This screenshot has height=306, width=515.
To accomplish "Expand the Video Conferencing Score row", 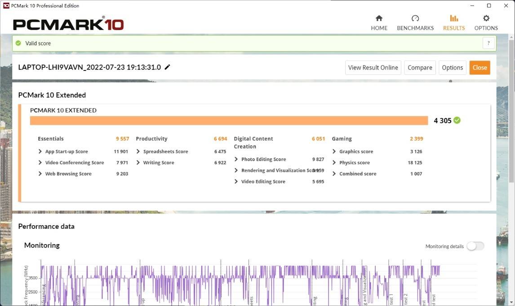I will coord(40,163).
